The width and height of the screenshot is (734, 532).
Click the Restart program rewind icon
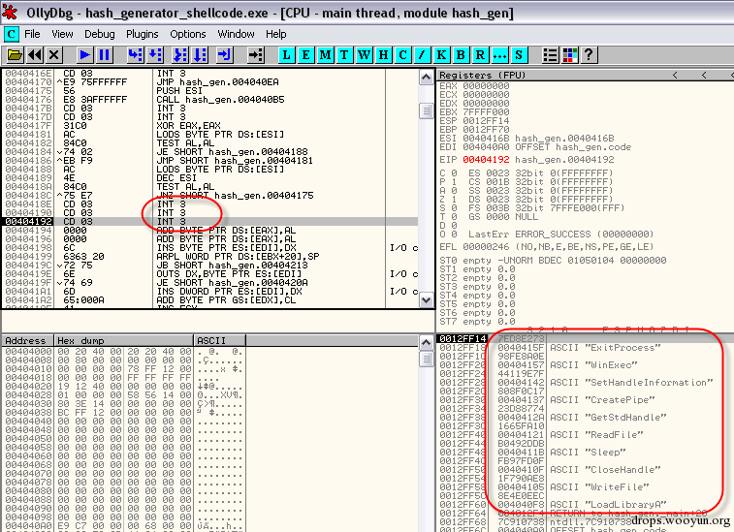35,55
